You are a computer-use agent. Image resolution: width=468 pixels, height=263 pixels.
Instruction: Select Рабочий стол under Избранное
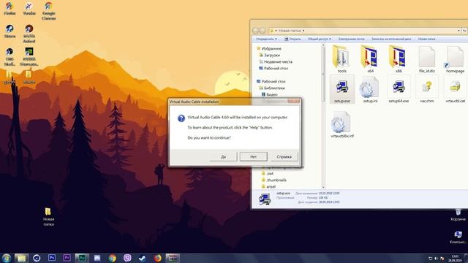click(x=273, y=68)
